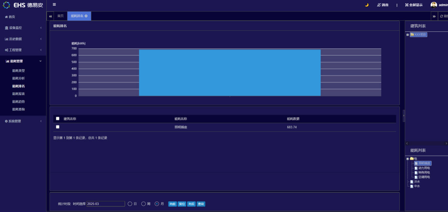Toggle night mode with the moon icon
Viewport: 448px width, 212px height.
(x=367, y=5)
